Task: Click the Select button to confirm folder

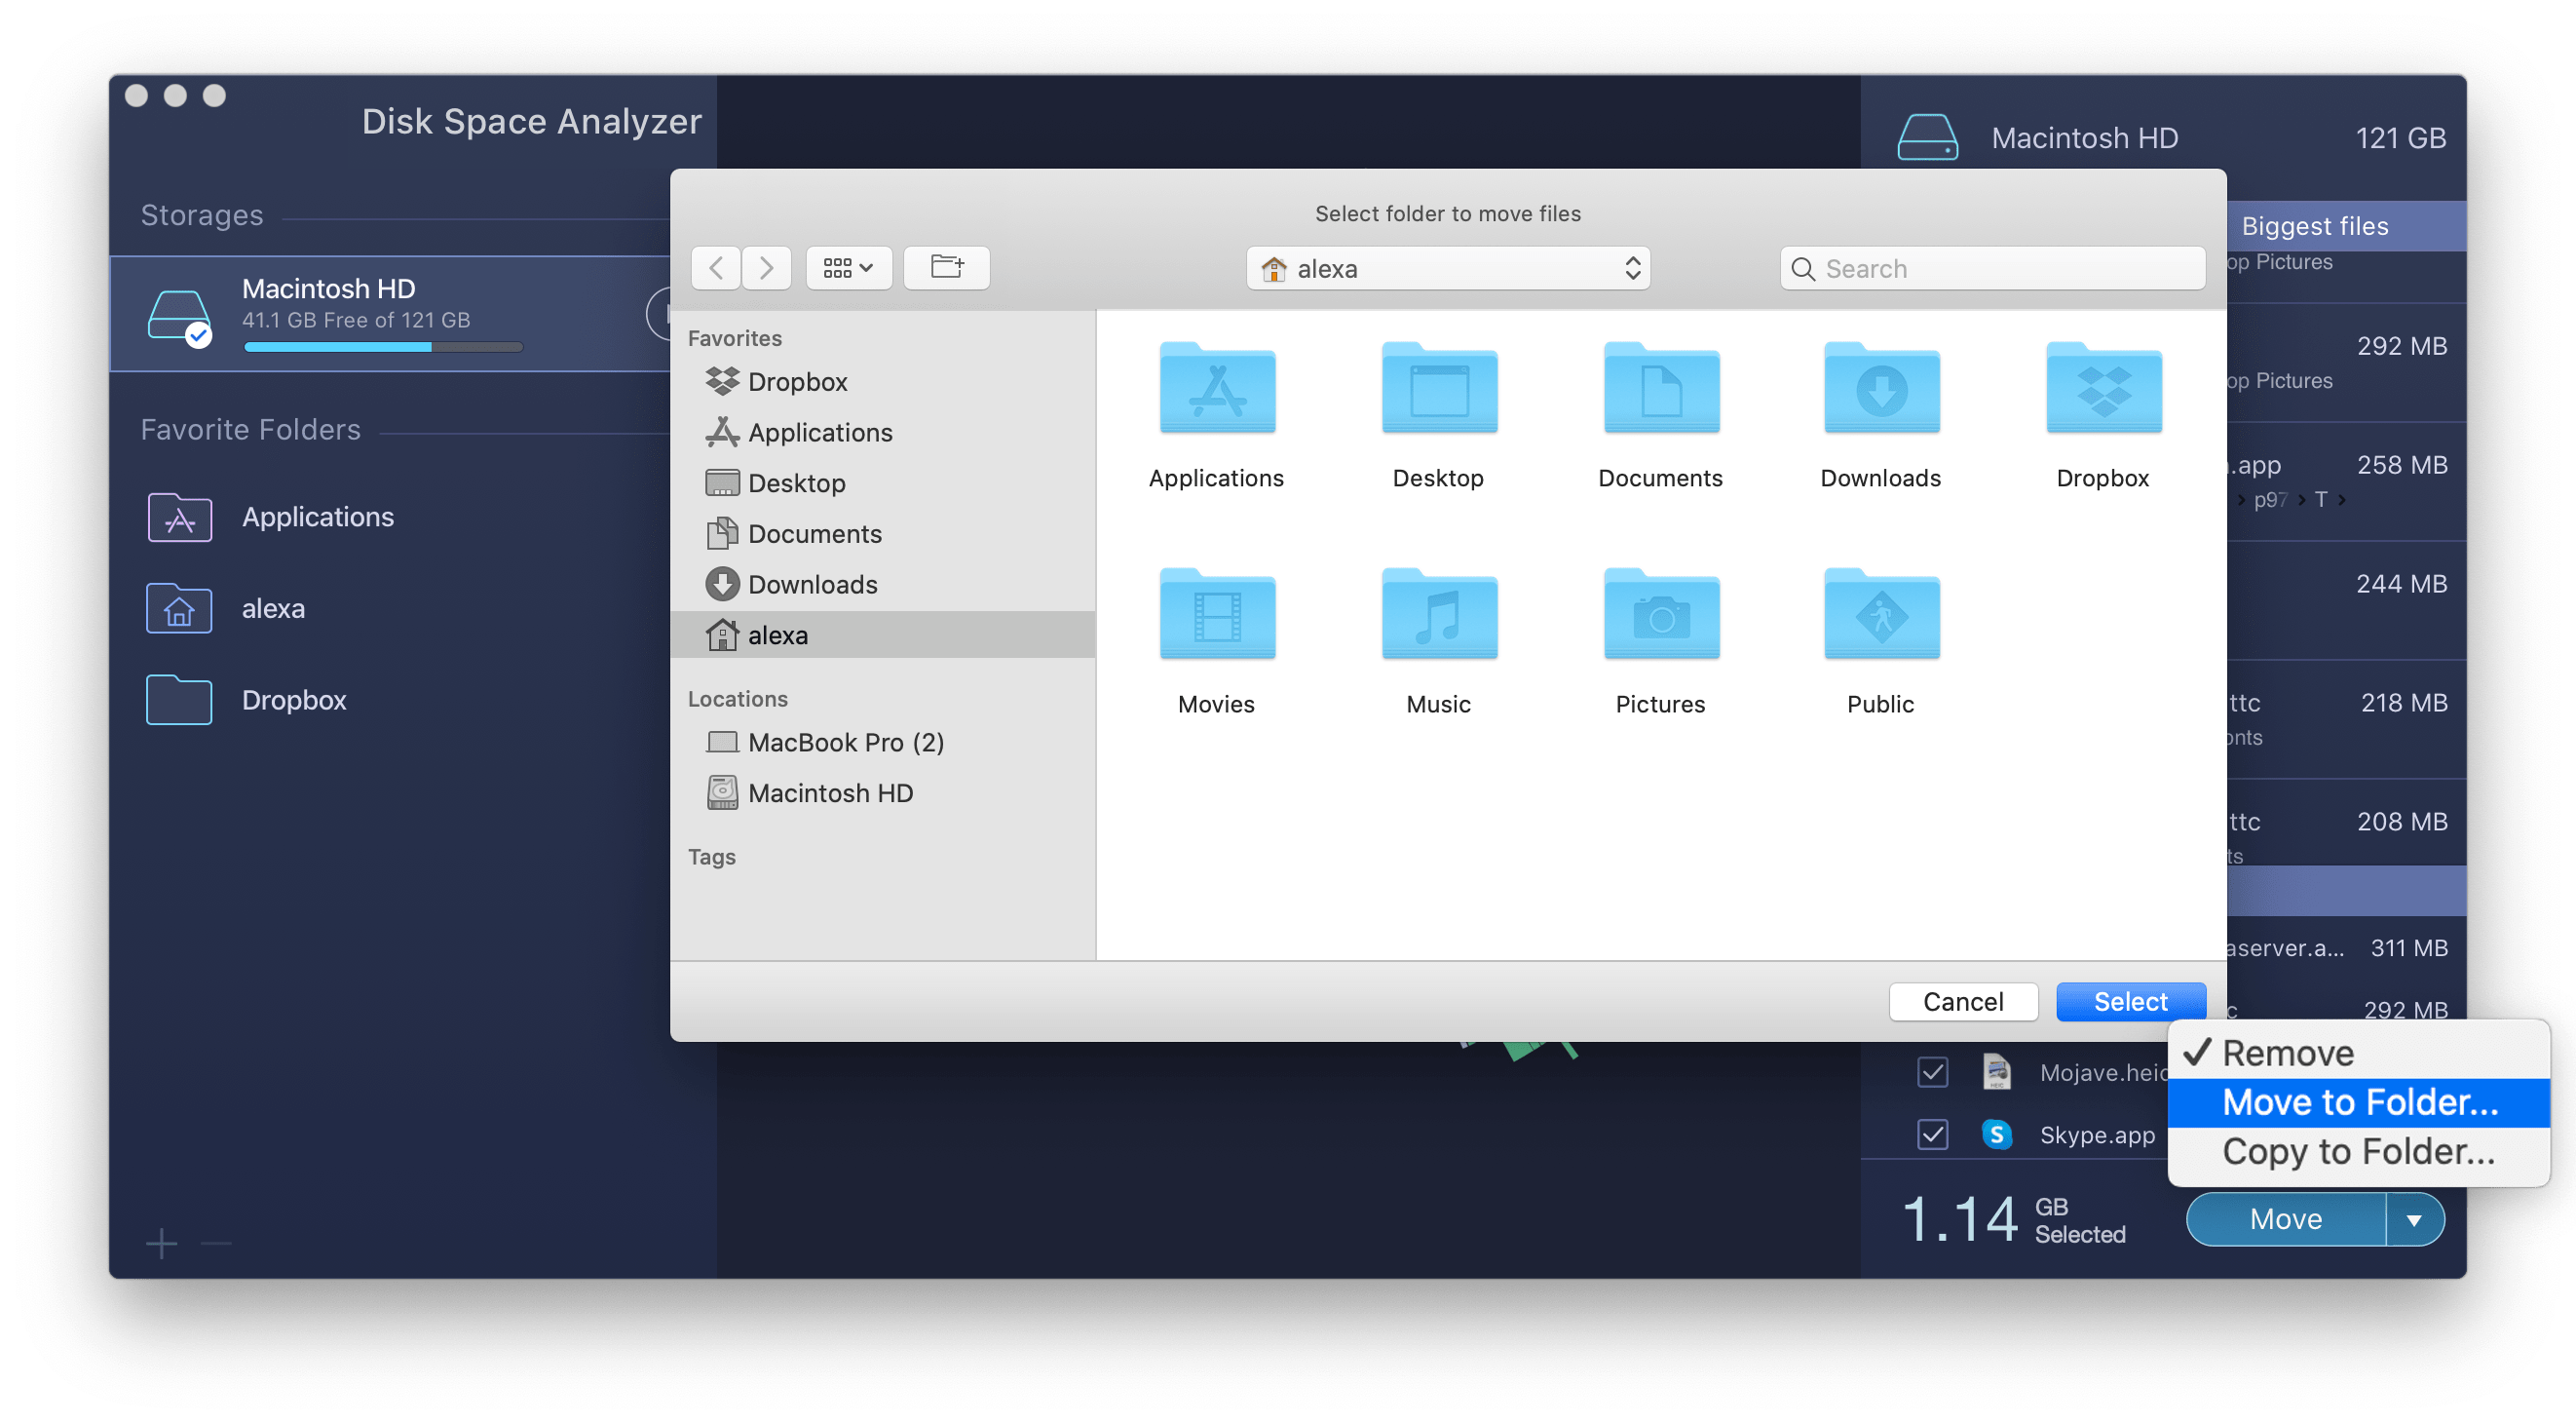Action: pos(2131,1001)
